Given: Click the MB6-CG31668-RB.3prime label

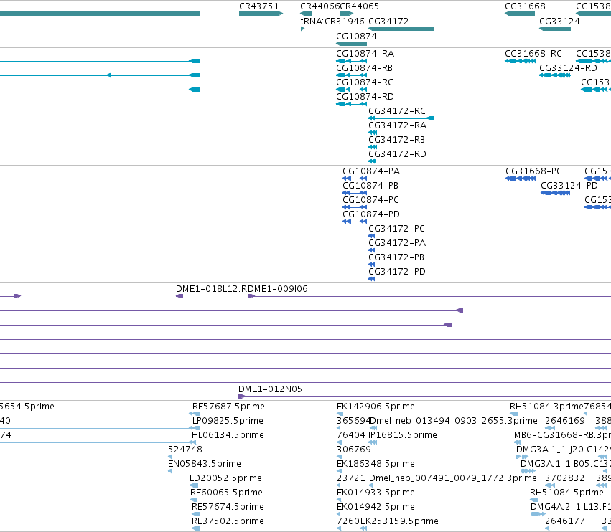Looking at the screenshot, I should point(563,435).
